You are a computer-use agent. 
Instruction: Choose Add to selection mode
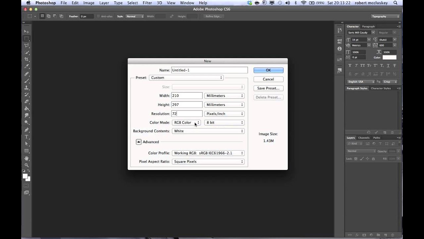[49, 16]
